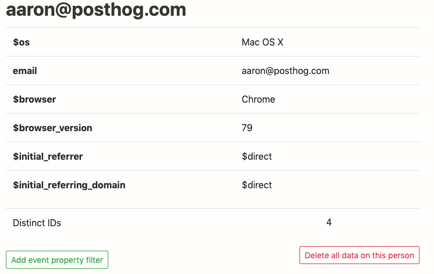The height and width of the screenshot is (274, 434).
Task: Click the browser version value 79
Action: pyautogui.click(x=247, y=128)
